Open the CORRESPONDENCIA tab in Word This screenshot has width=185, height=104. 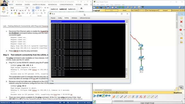pyautogui.click(x=66, y=5)
